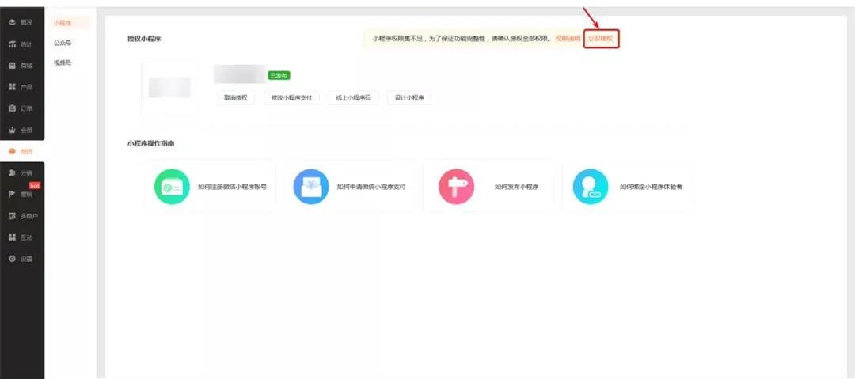Image resolution: width=855 pixels, height=379 pixels.
Task: Select the highlighted orange sidebar item below 会员
Action: point(22,152)
